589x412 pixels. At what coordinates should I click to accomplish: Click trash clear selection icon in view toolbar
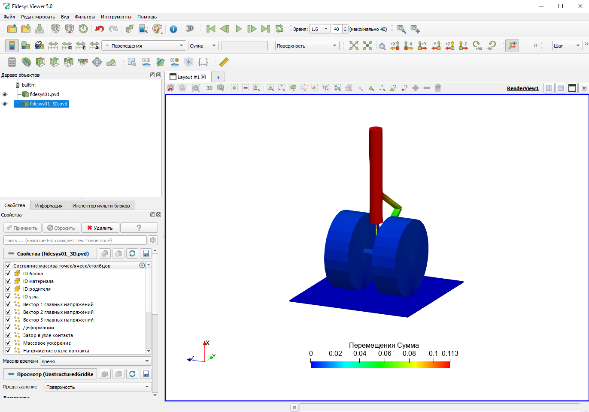click(438, 88)
